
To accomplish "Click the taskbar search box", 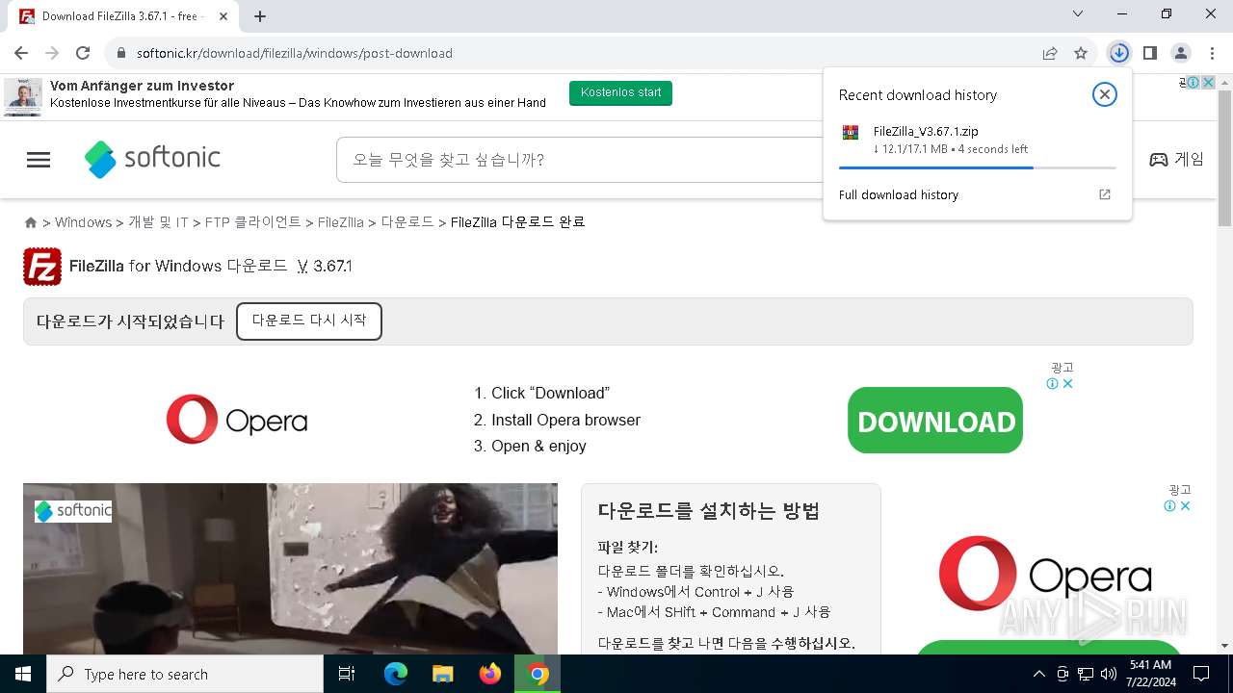I will point(185,674).
